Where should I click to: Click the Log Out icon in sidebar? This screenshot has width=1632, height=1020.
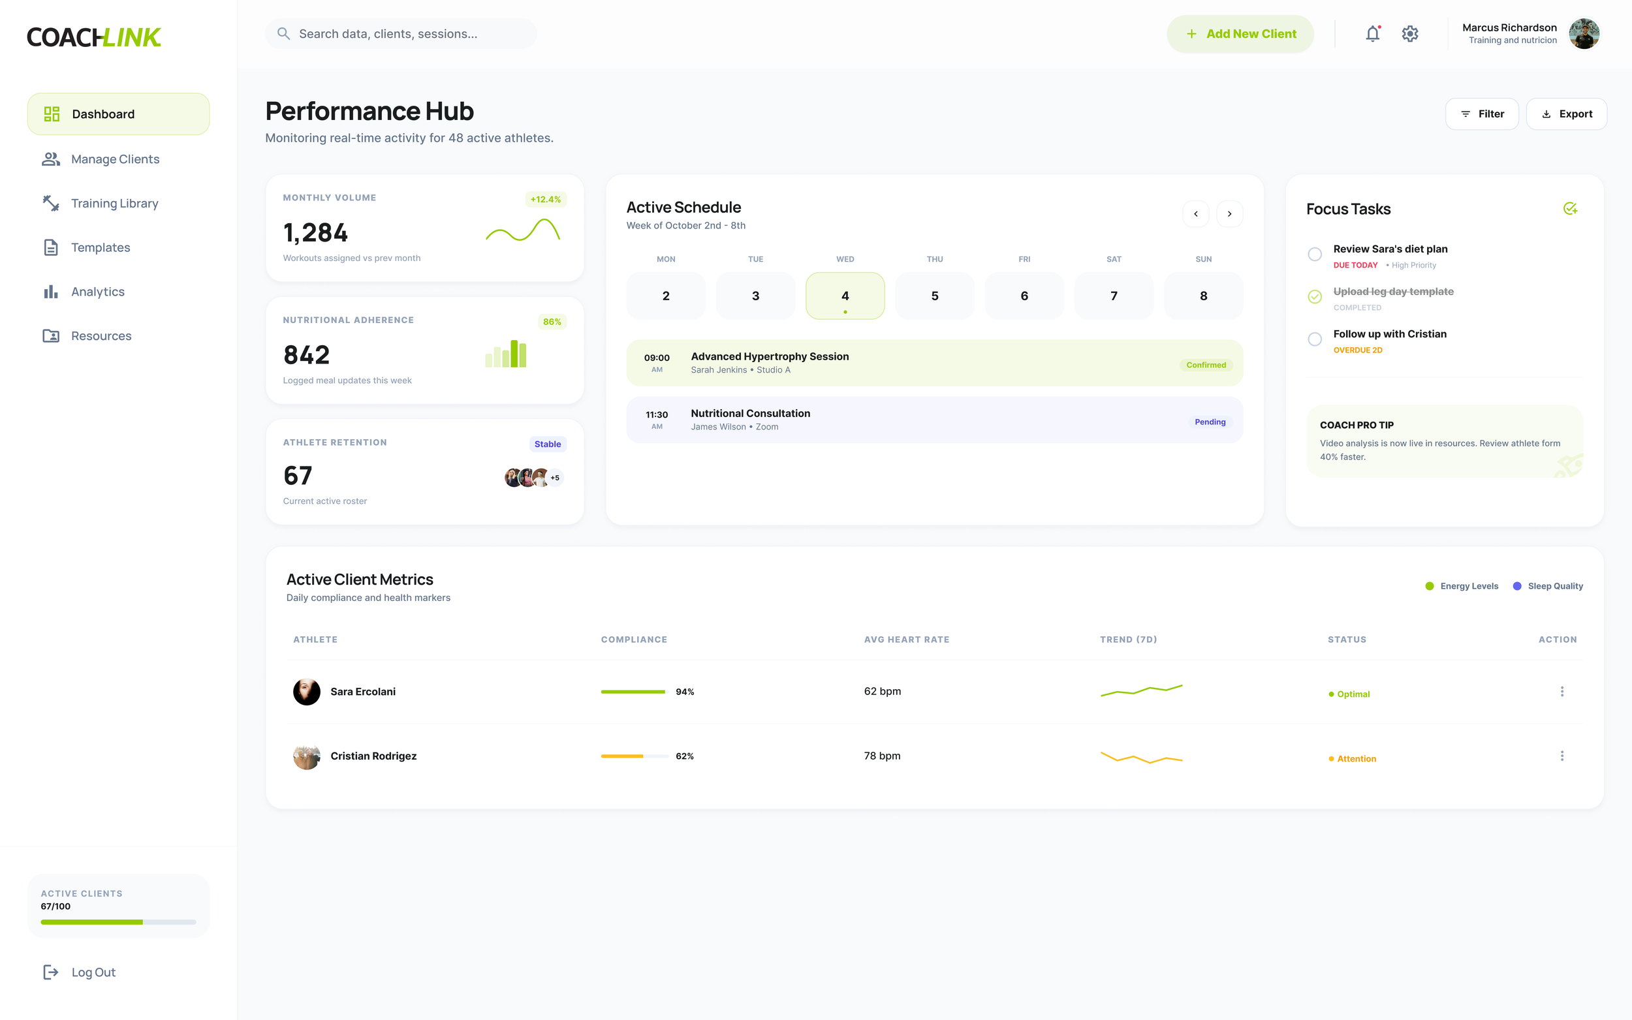pyautogui.click(x=51, y=972)
